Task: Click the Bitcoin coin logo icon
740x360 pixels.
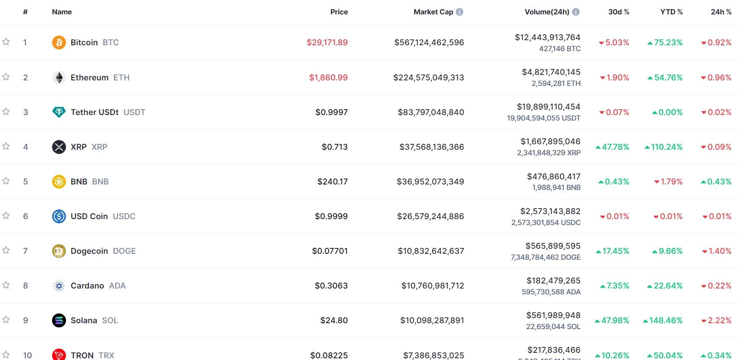Action: [x=59, y=42]
